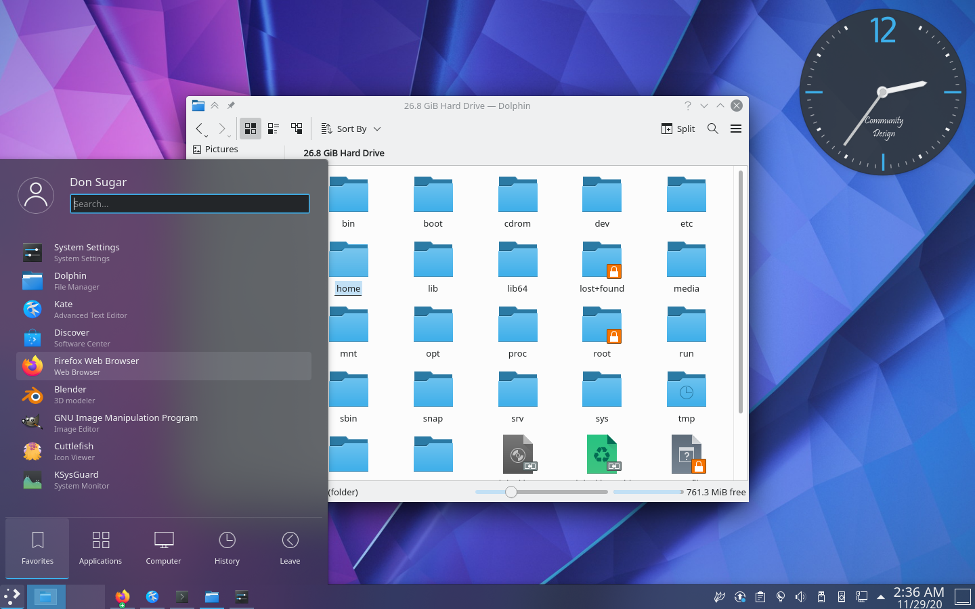
Task: Click the Don Sugar user avatar
Action: pyautogui.click(x=36, y=196)
